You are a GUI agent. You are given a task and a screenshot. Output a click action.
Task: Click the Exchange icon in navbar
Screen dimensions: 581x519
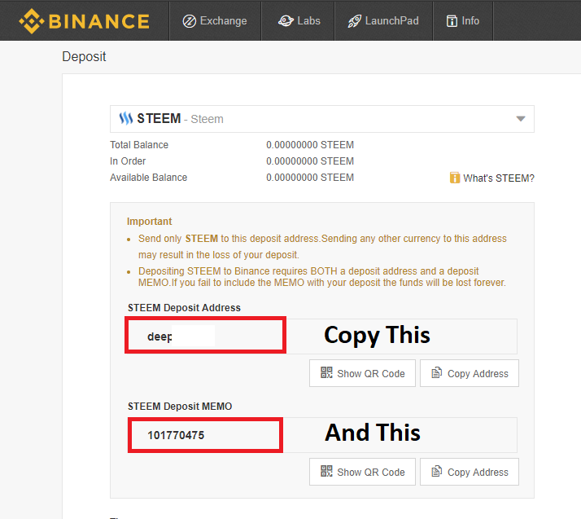190,21
